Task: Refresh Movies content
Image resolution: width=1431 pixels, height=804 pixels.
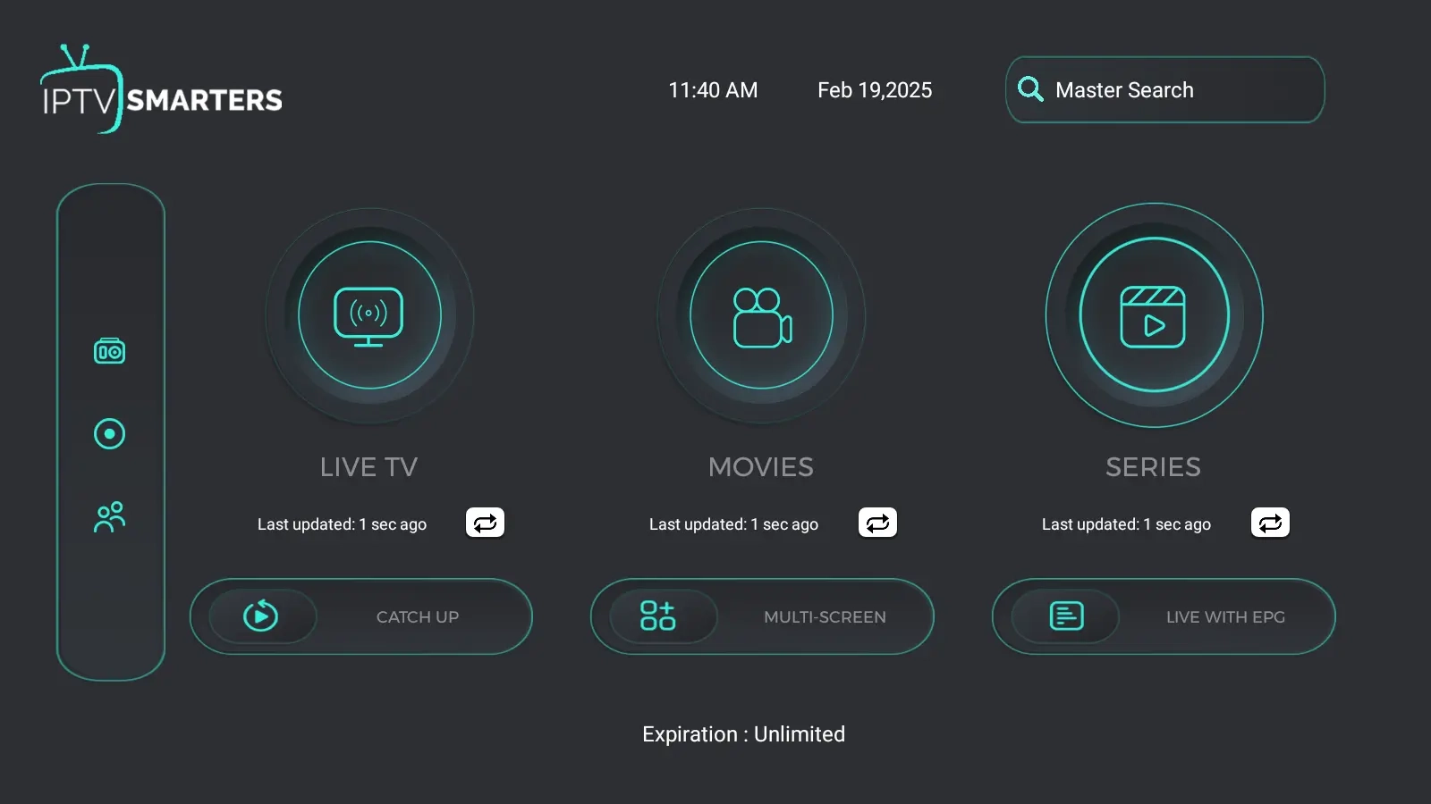Action: [877, 523]
